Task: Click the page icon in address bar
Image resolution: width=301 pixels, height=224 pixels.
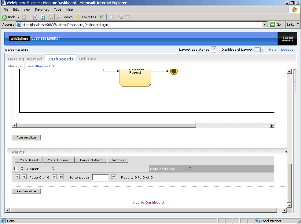Action: tap(19, 24)
